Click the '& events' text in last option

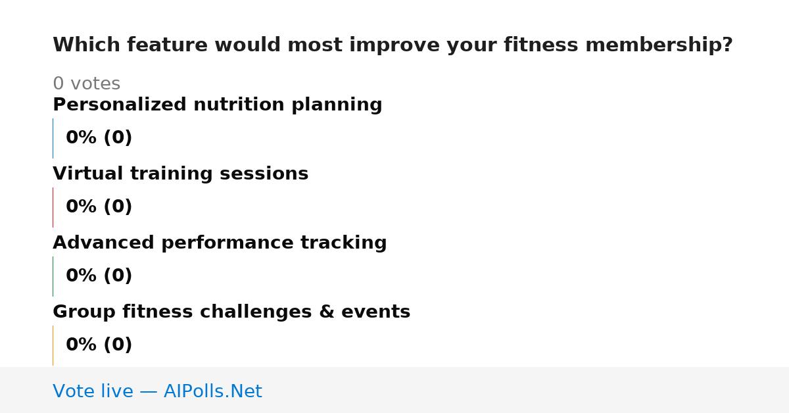(x=374, y=312)
